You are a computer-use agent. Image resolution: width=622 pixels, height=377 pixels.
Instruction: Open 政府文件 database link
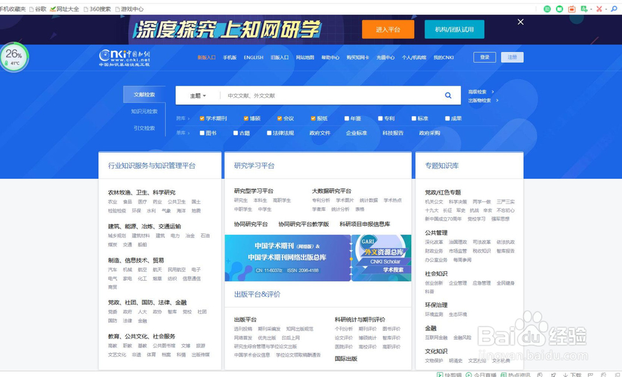(x=320, y=133)
